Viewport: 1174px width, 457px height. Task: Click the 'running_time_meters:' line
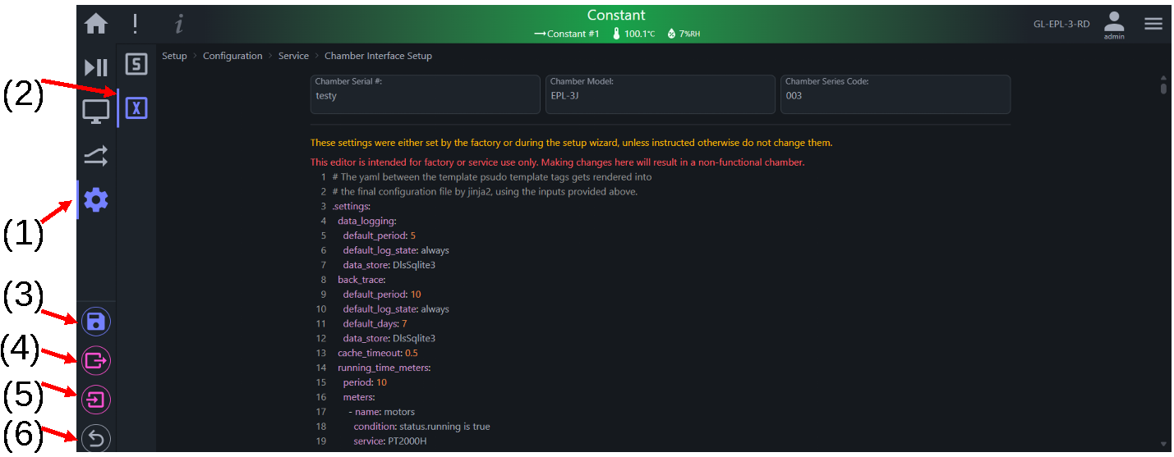coord(384,368)
